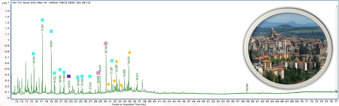Click the peak label 20.848

point(60,80)
